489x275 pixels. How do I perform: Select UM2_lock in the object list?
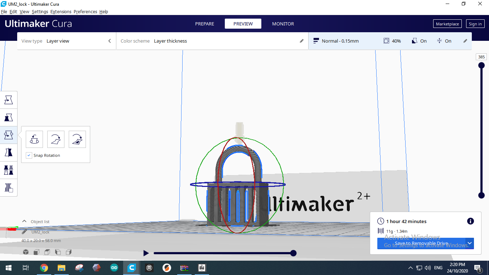click(40, 232)
